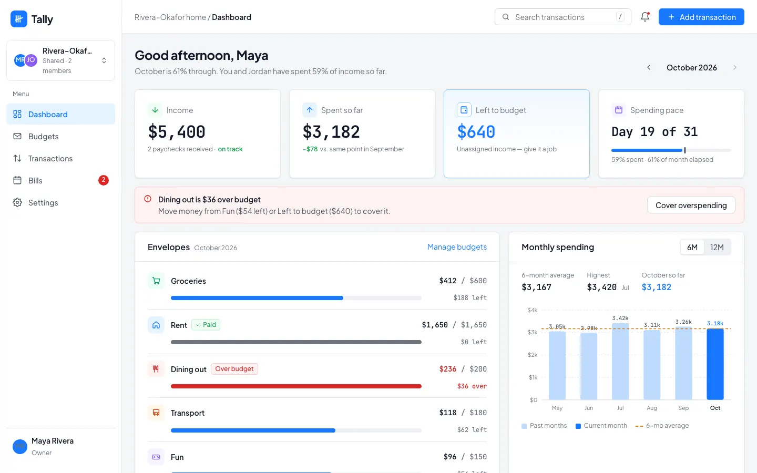
Task: Switch the chart to the 12M range
Action: click(x=717, y=247)
